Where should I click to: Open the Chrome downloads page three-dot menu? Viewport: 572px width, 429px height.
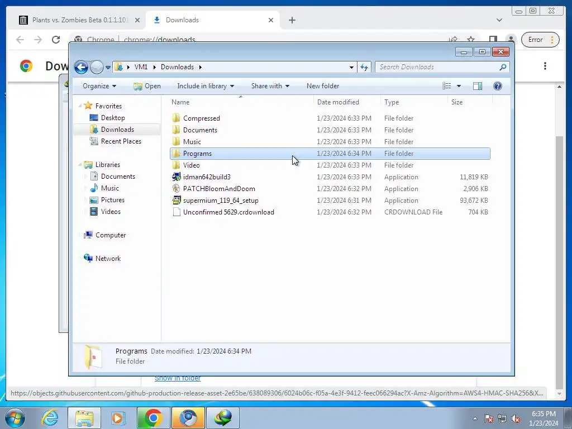coord(545,66)
